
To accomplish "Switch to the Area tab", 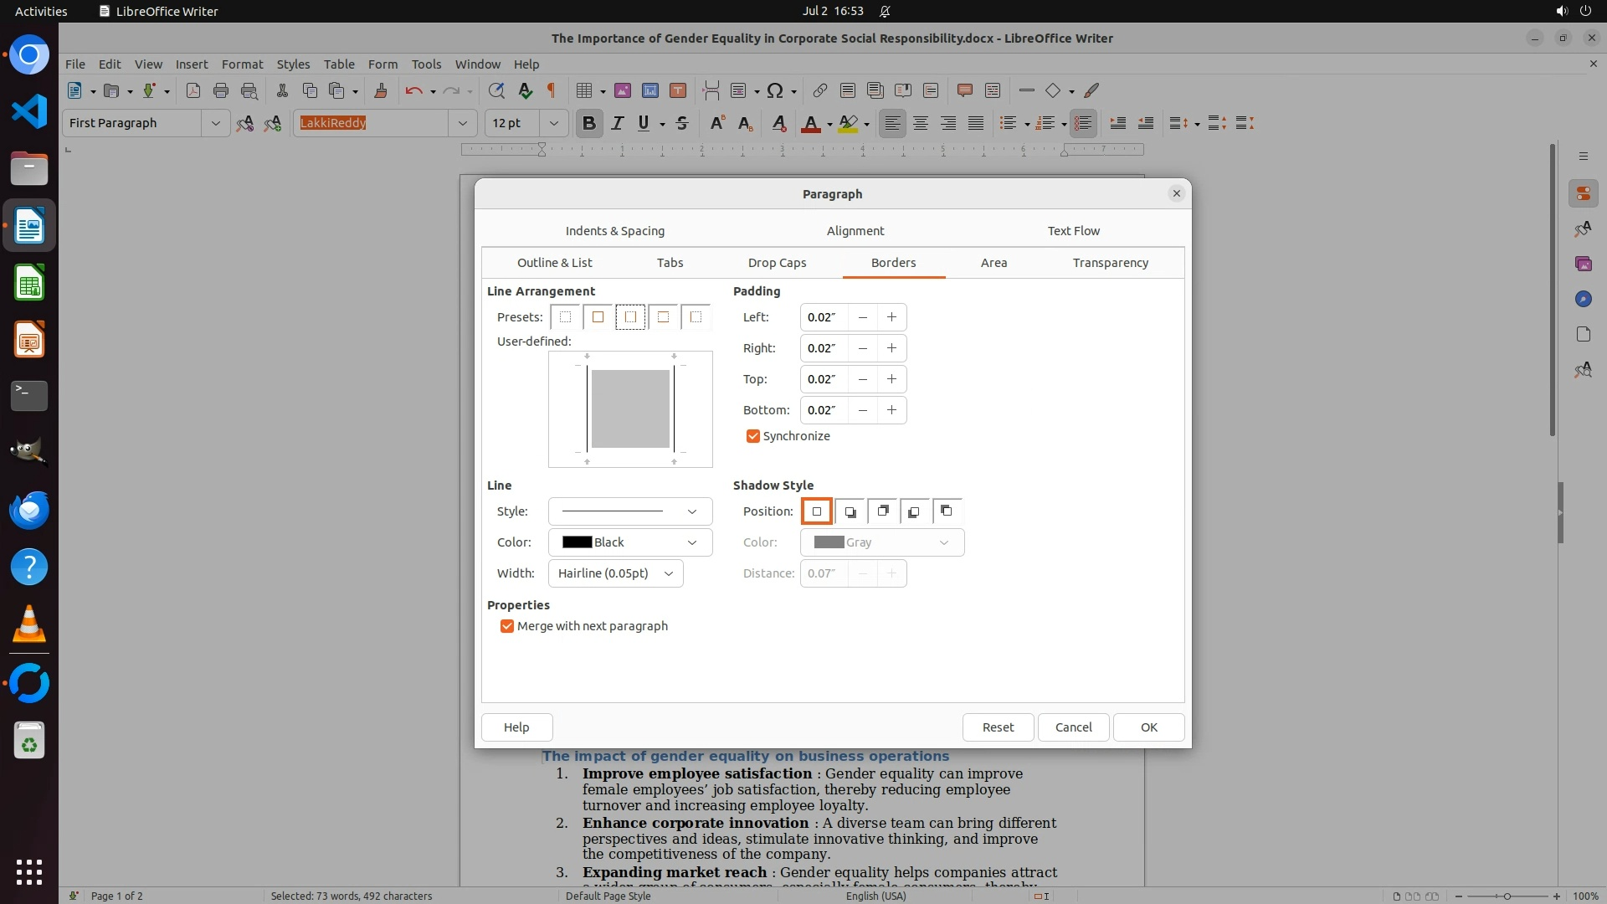I will tap(993, 263).
